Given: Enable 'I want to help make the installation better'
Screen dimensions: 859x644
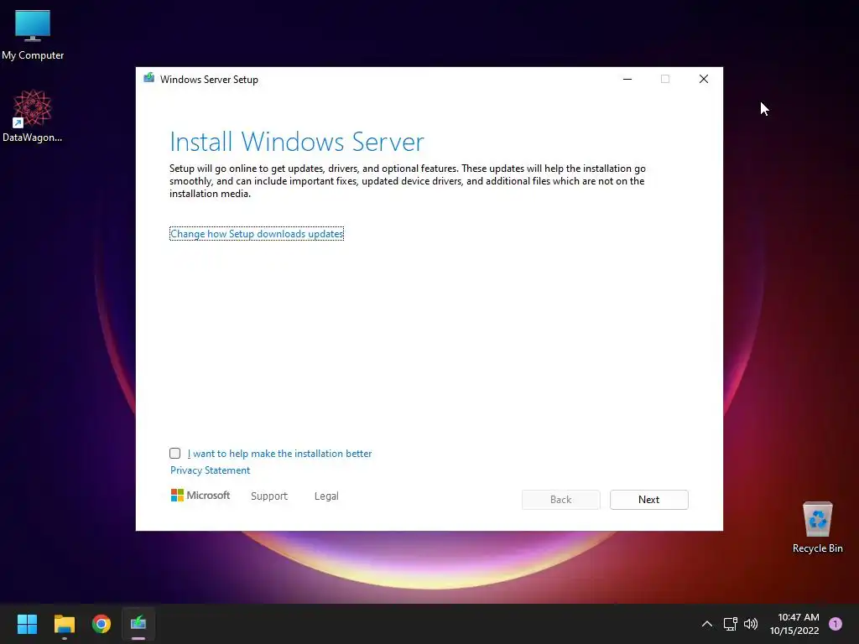Looking at the screenshot, I should point(174,453).
